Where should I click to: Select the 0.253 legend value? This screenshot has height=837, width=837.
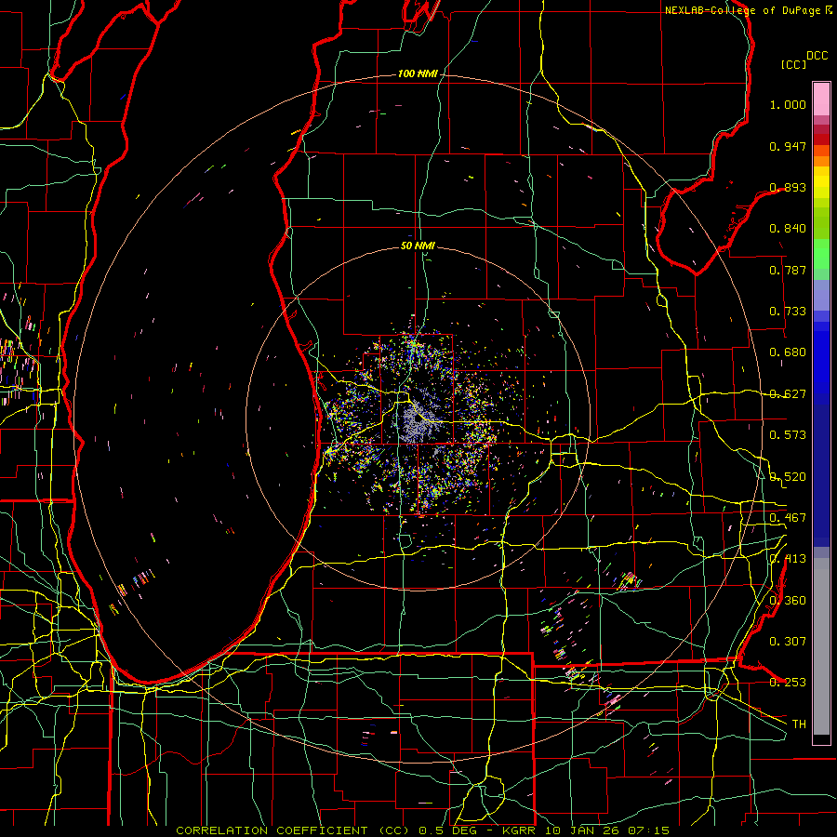pos(788,683)
